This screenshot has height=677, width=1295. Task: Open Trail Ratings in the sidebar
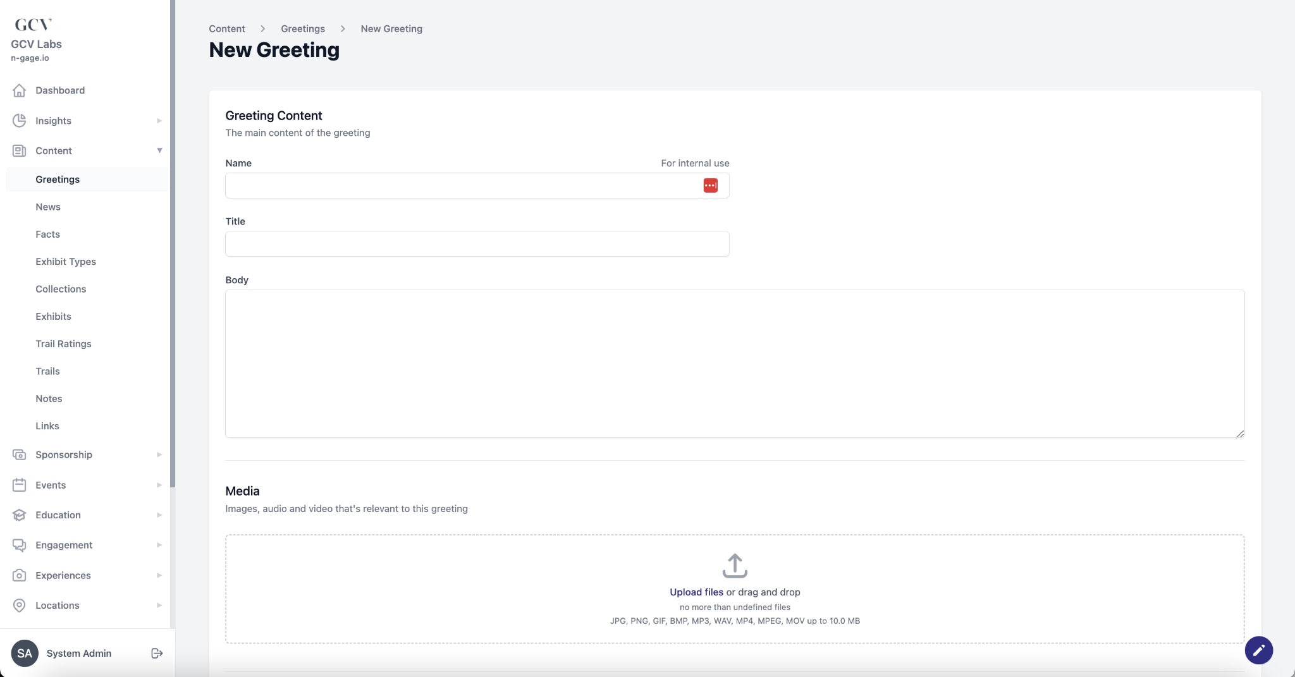[63, 344]
